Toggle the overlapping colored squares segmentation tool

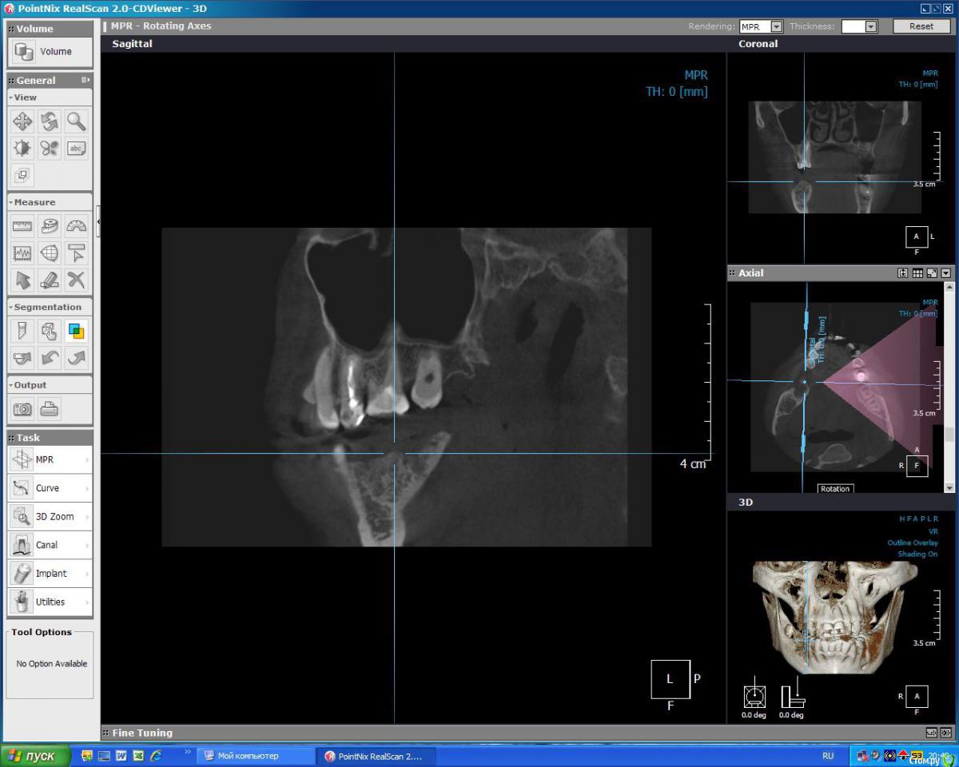point(76,331)
